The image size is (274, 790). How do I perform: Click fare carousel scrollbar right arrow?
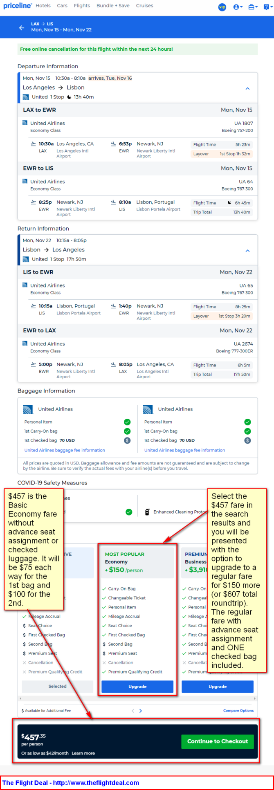click(254, 698)
